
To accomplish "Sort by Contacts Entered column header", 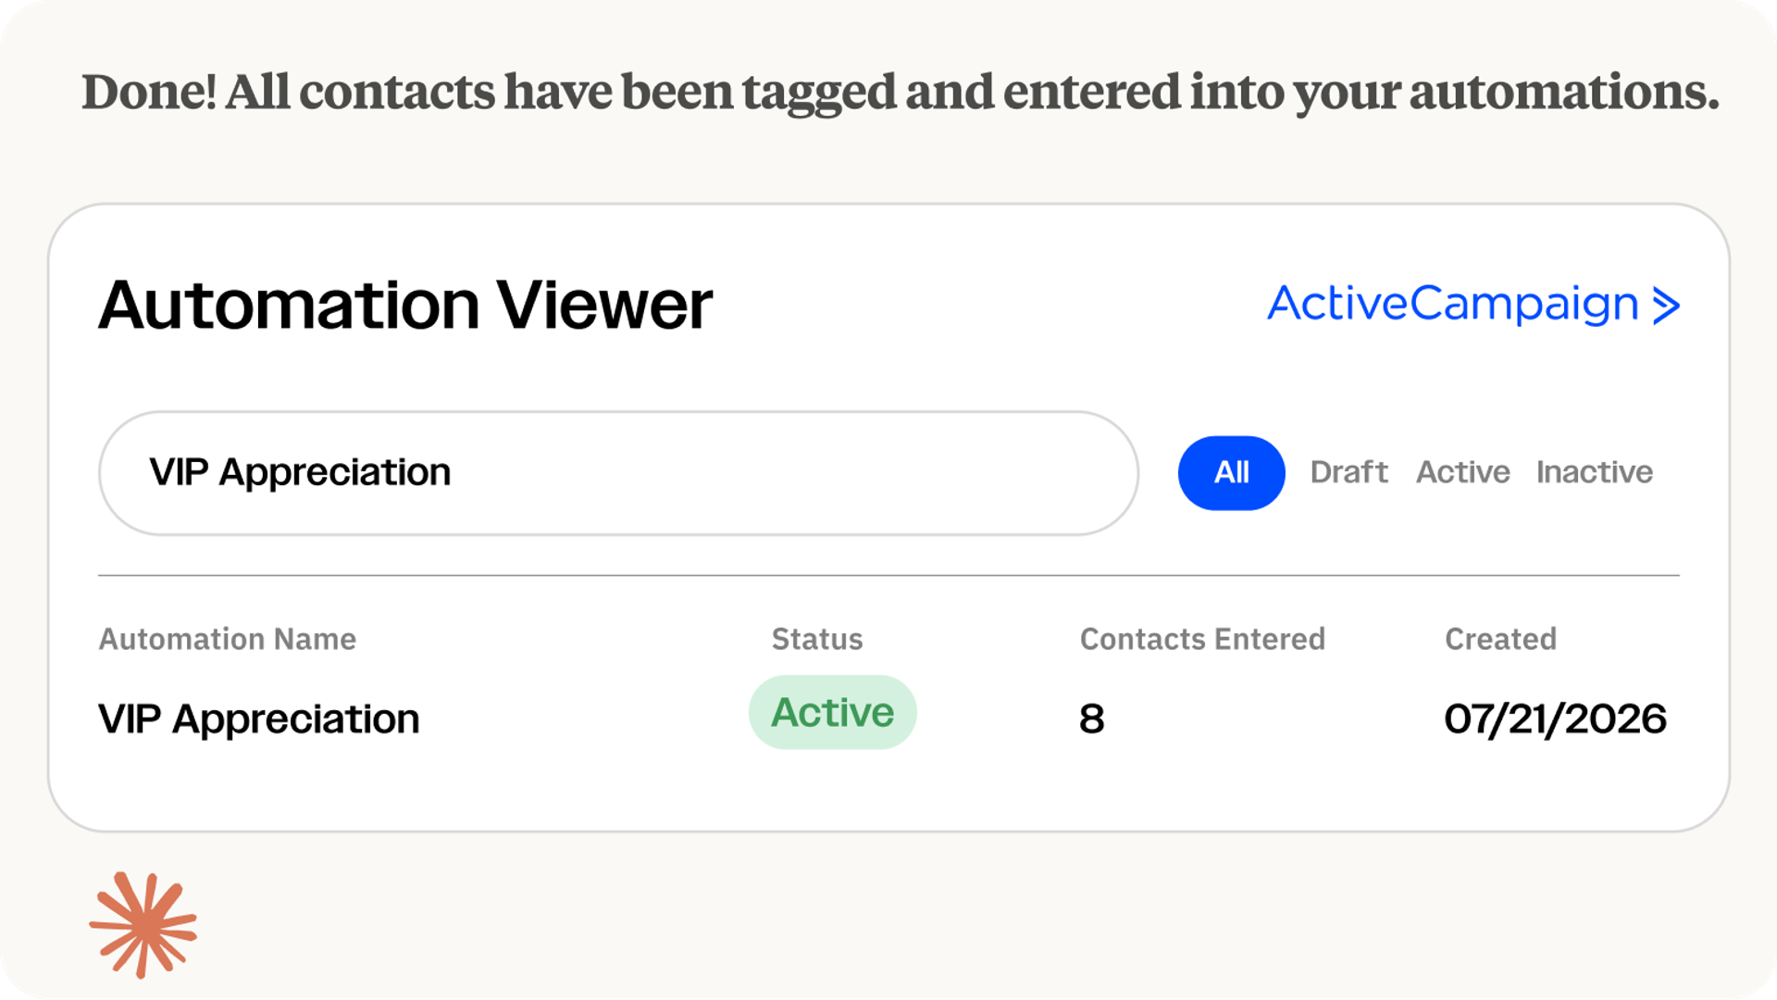I will click(x=1202, y=639).
